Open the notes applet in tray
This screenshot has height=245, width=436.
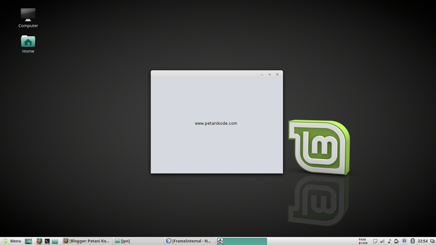click(375, 241)
